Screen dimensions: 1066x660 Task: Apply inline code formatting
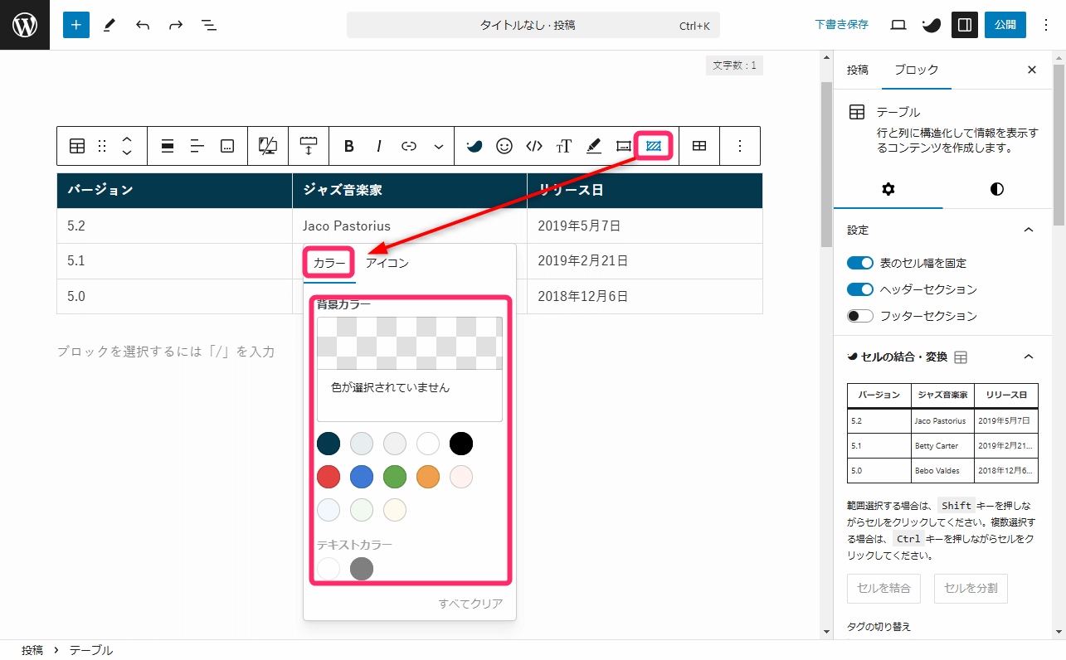point(534,146)
